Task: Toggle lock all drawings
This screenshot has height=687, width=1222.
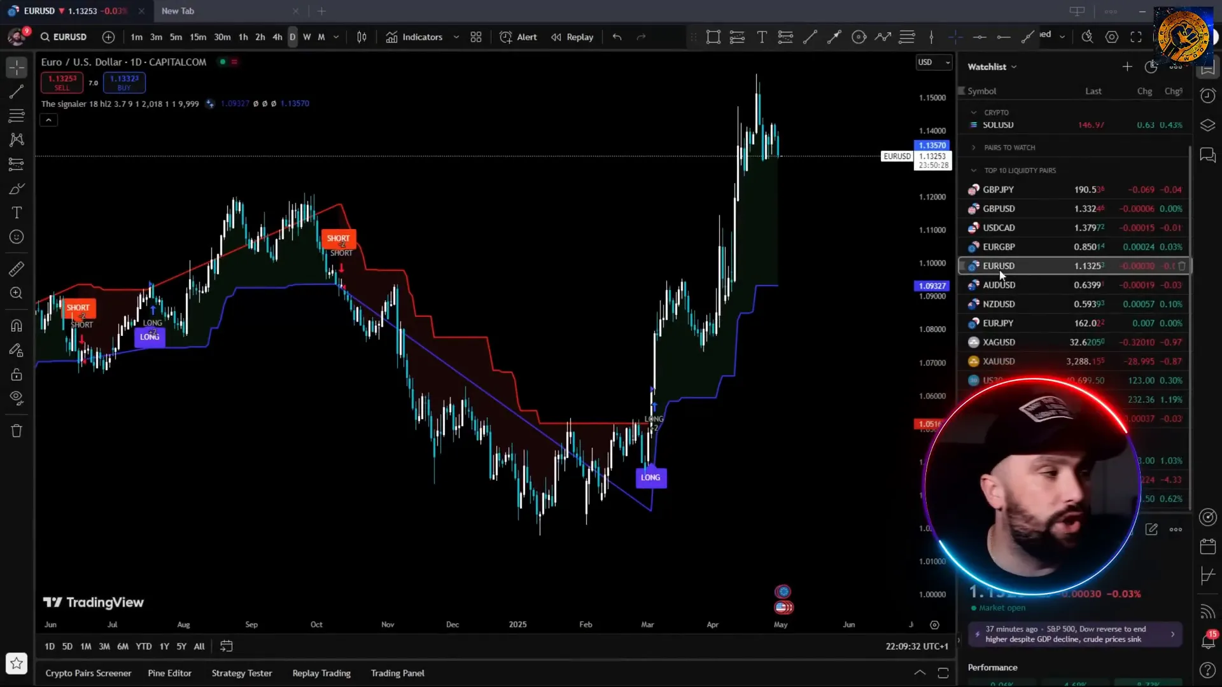Action: 17,374
